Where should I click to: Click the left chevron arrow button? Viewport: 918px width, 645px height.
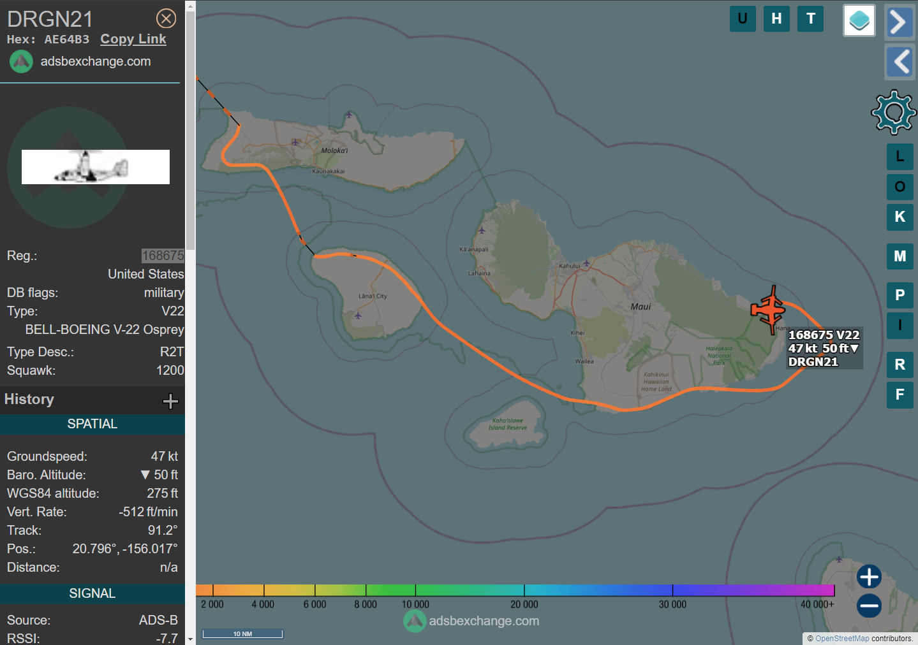pos(899,62)
